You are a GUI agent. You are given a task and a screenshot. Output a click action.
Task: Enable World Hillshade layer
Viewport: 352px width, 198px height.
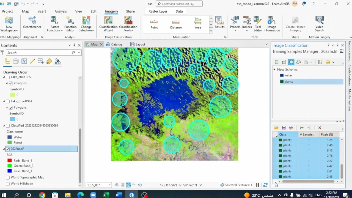point(8,184)
